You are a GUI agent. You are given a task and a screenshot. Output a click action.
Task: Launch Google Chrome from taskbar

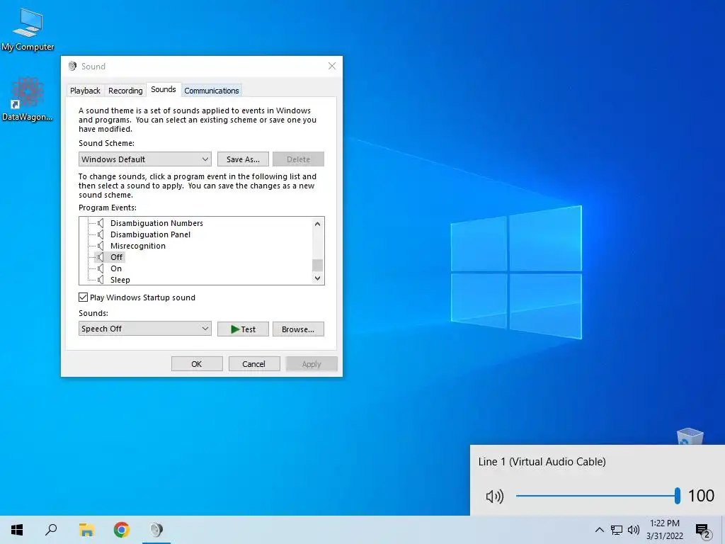[122, 530]
